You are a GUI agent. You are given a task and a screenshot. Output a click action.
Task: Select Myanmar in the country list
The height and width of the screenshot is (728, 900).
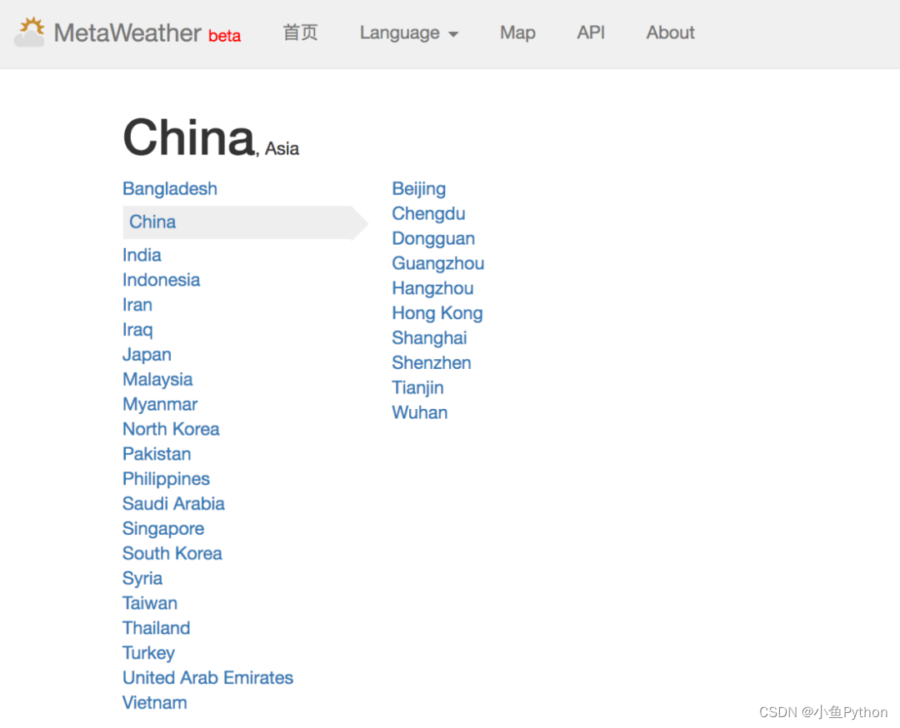(160, 405)
